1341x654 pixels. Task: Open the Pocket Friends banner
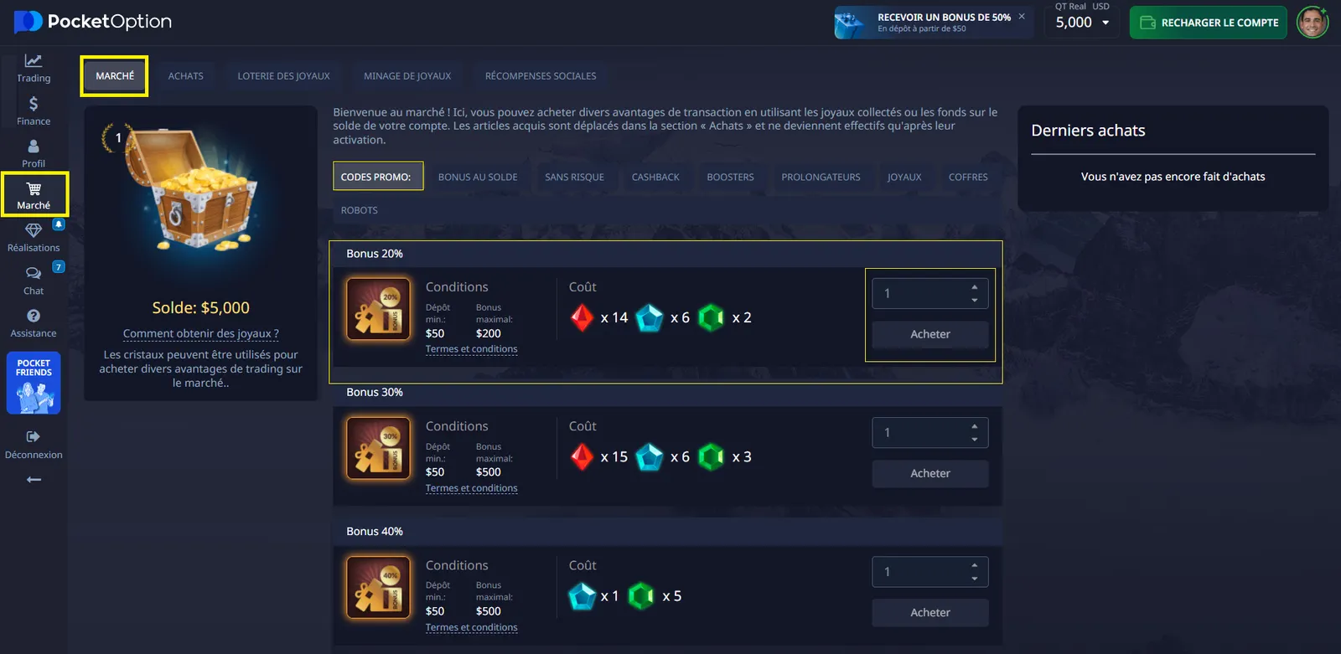pos(34,383)
